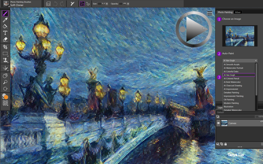
Task: Collapse the AI Van Gogh preset dropdown
Action: click(256, 60)
